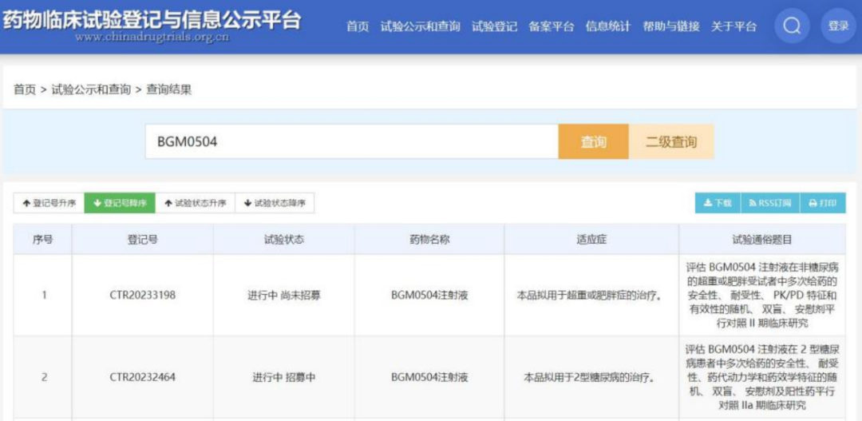Click the 登录 login button
The height and width of the screenshot is (421, 862).
click(x=838, y=26)
